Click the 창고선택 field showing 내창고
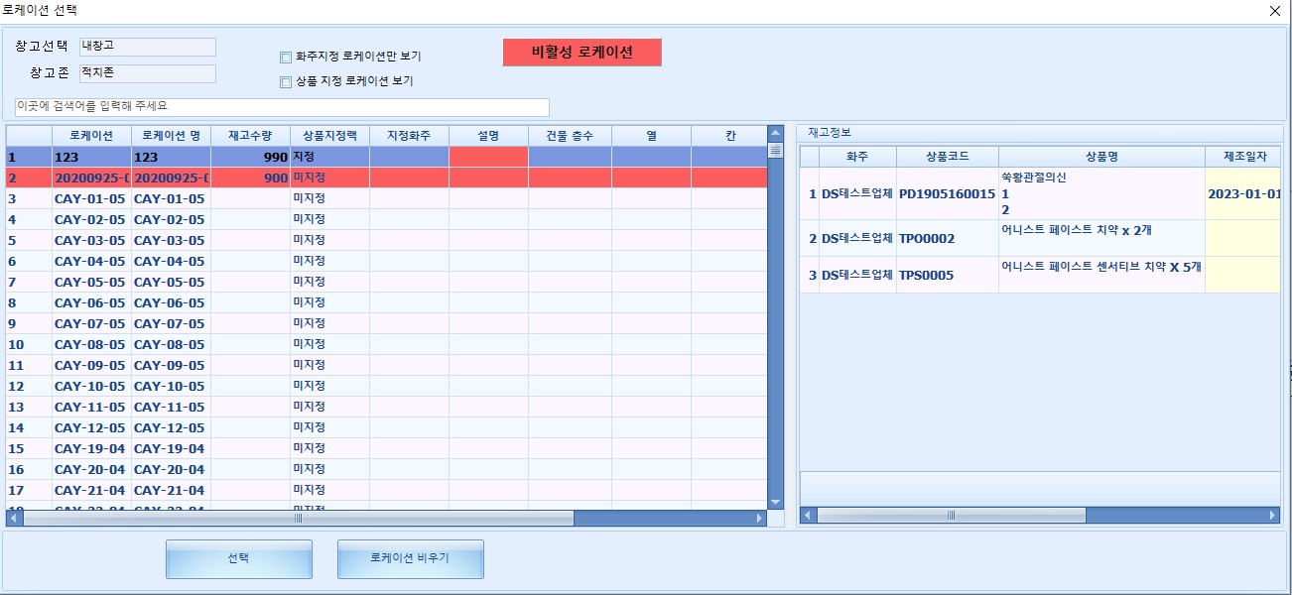1292x595 pixels. pos(147,47)
